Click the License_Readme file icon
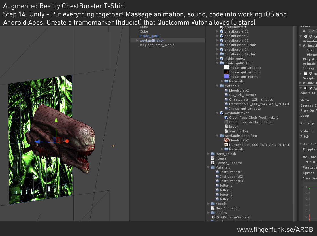The image size is (317, 236). click(213, 163)
